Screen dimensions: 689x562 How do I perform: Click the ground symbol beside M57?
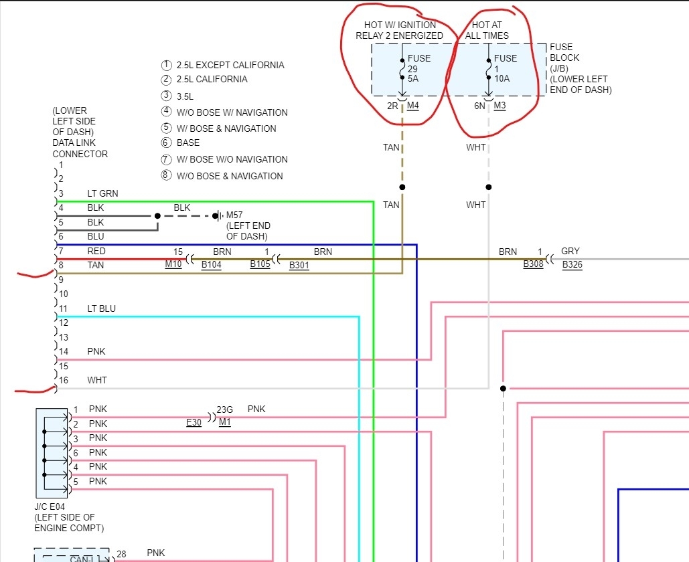click(x=218, y=215)
